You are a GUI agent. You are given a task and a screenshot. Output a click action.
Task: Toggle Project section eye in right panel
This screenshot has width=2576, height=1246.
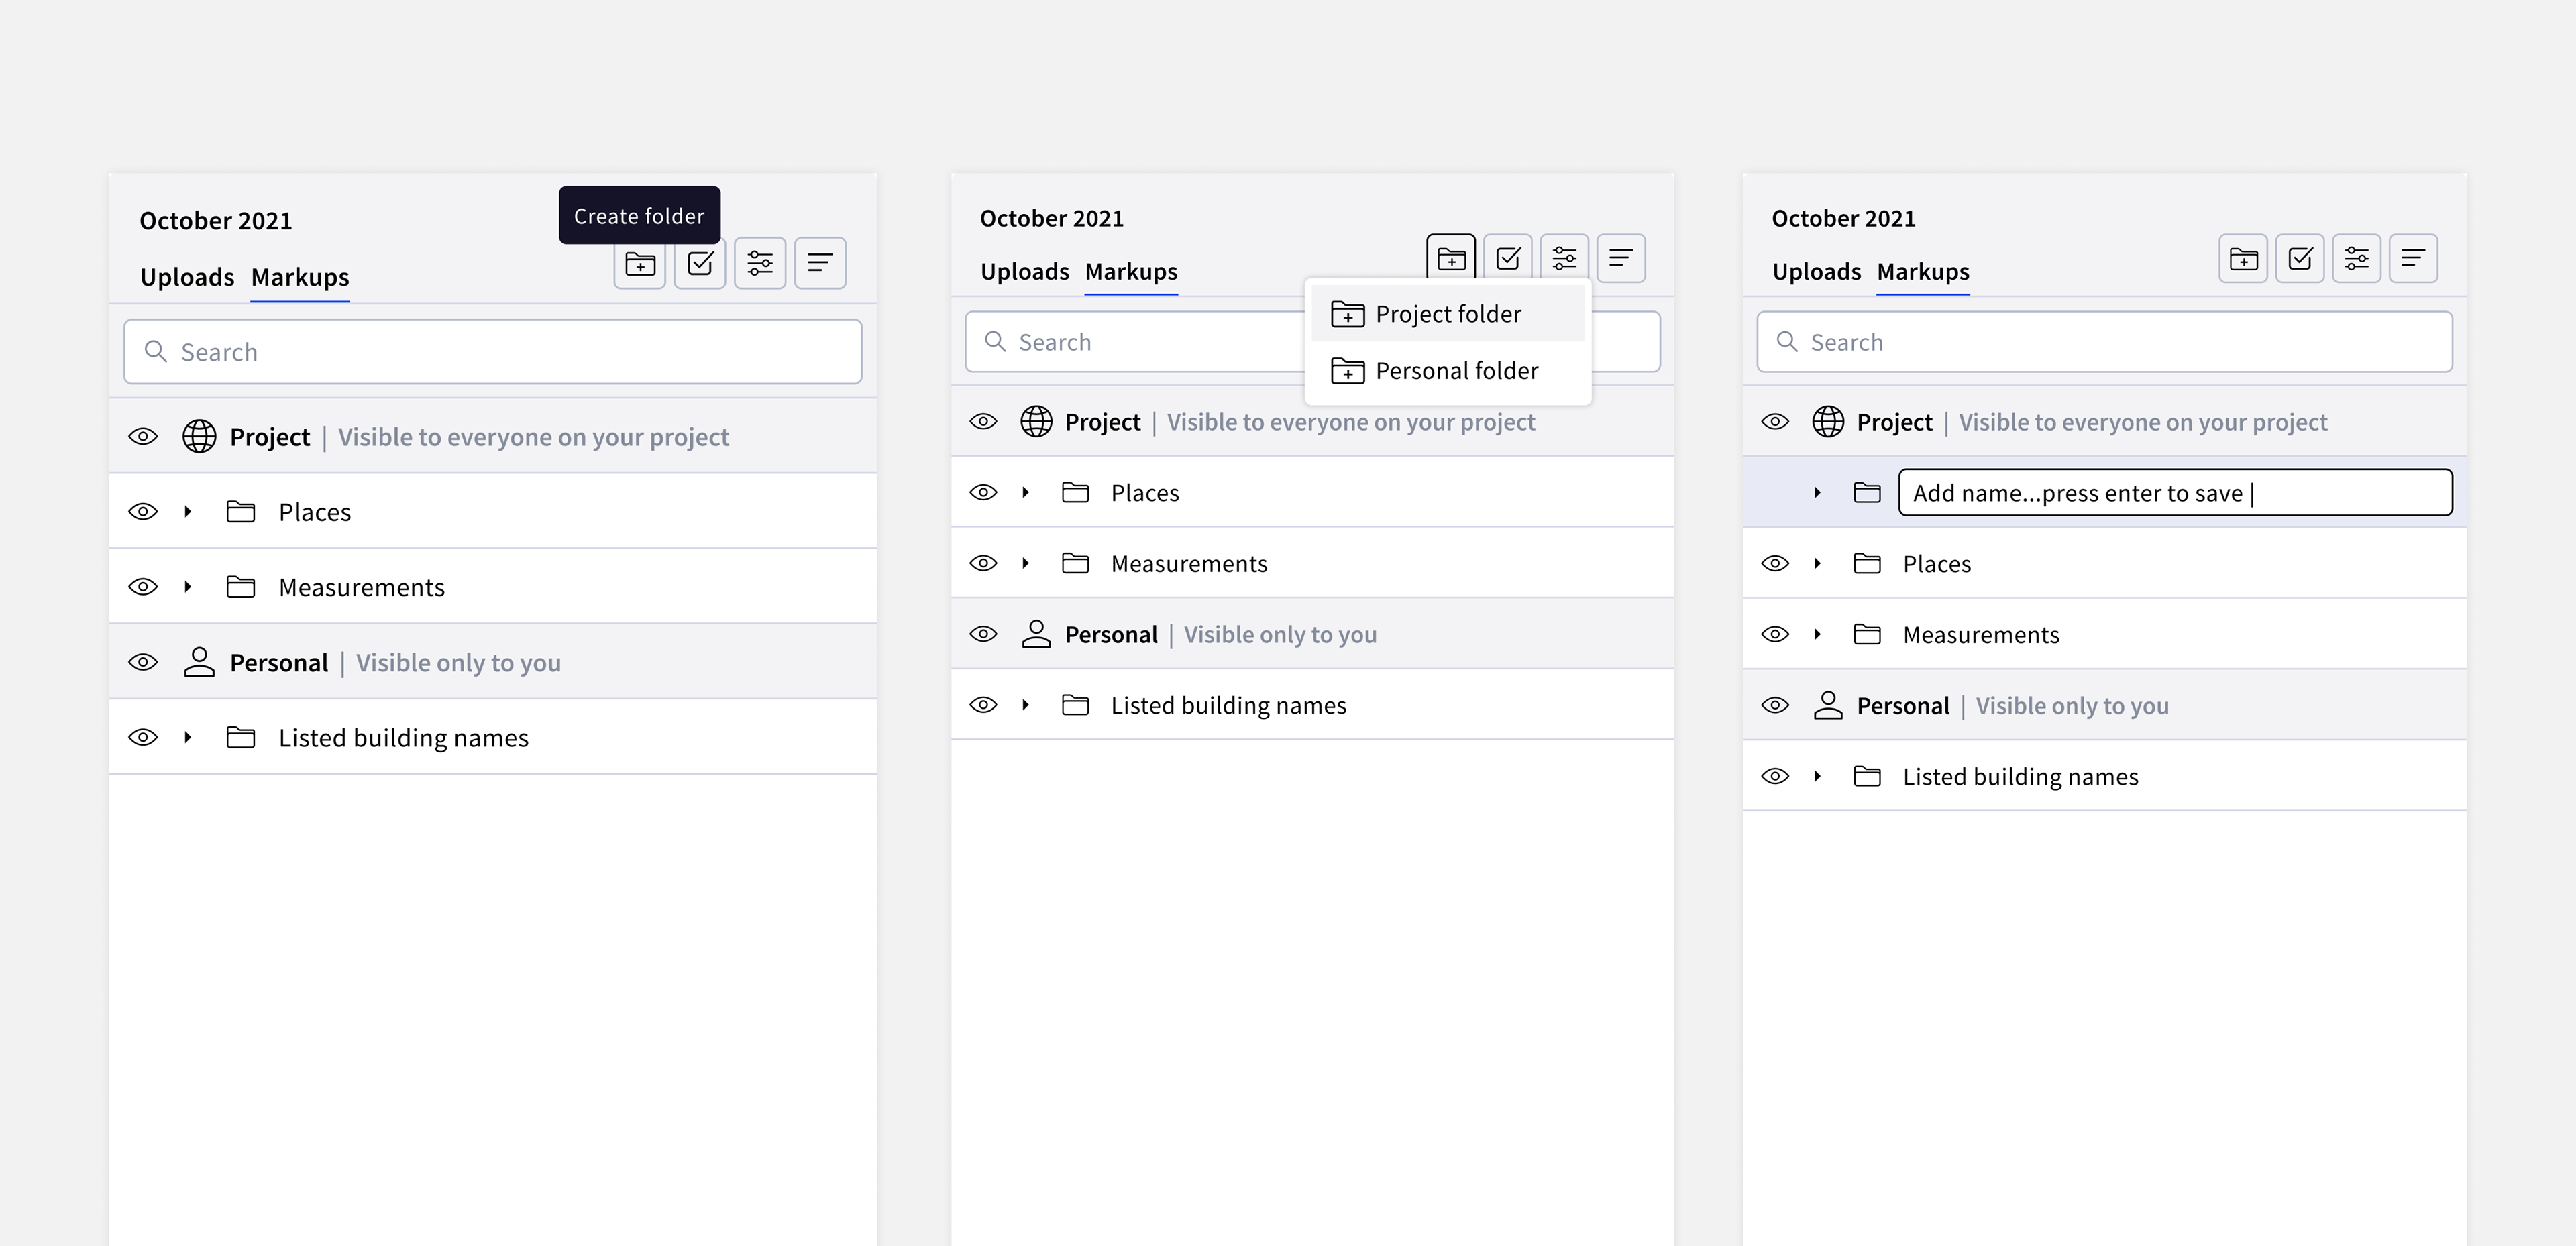coord(1775,422)
